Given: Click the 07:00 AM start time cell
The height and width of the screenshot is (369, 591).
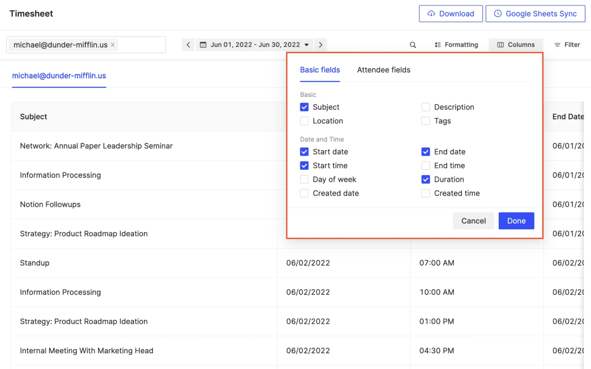Looking at the screenshot, I should coord(437,263).
